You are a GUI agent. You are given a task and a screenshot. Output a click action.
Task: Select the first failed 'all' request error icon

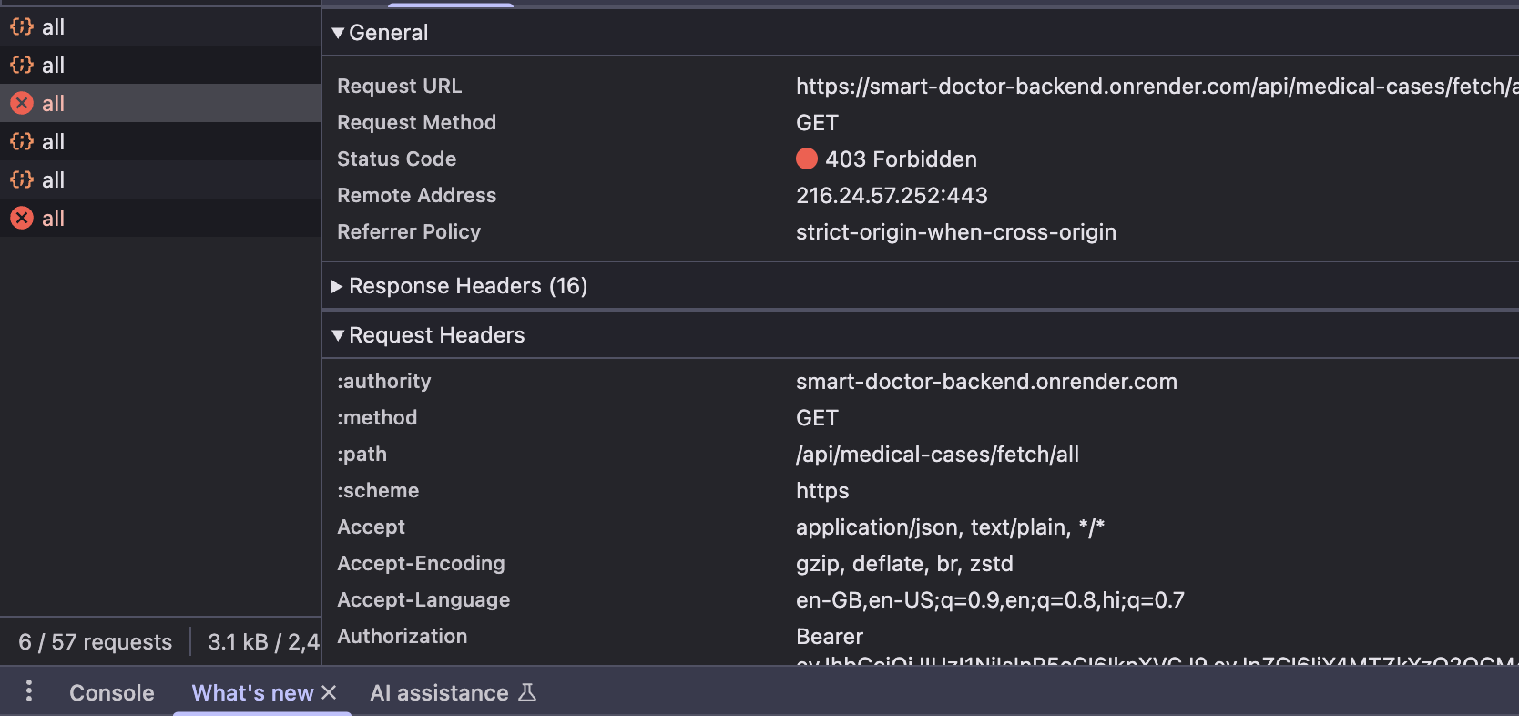tap(22, 104)
